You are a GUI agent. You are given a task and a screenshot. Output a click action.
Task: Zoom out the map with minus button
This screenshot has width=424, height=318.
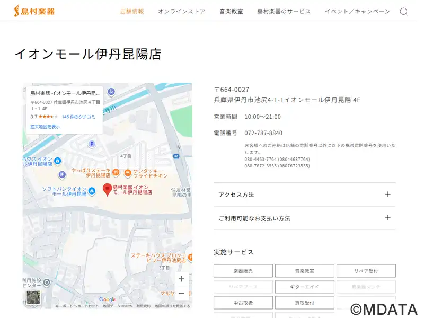tap(182, 293)
